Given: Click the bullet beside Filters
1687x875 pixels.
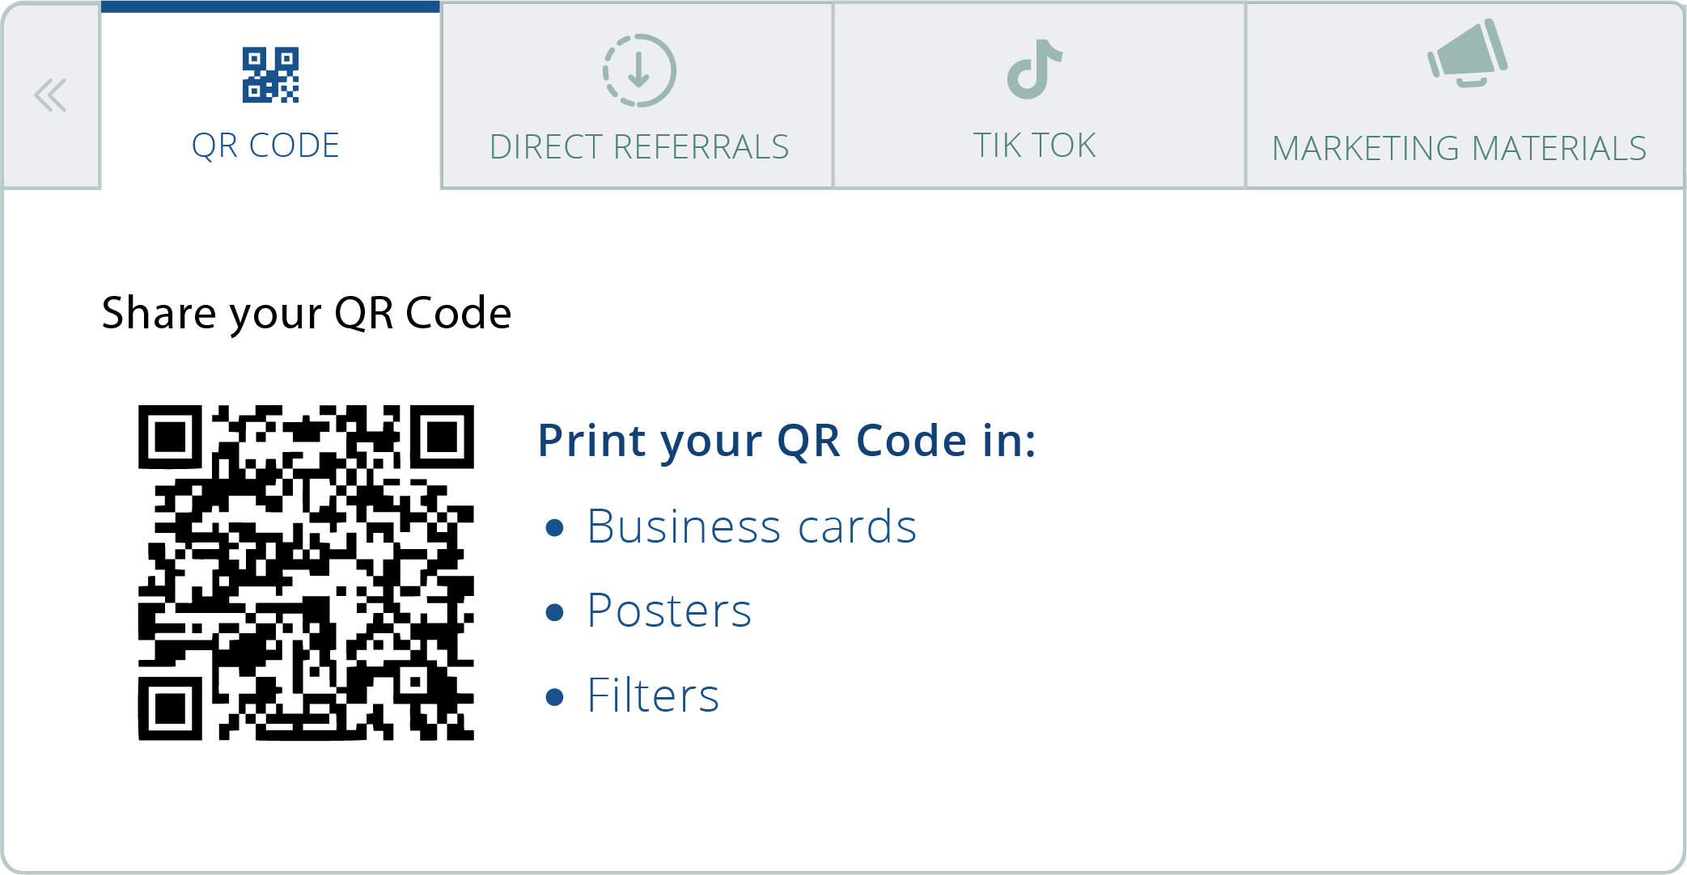Looking at the screenshot, I should point(554,697).
